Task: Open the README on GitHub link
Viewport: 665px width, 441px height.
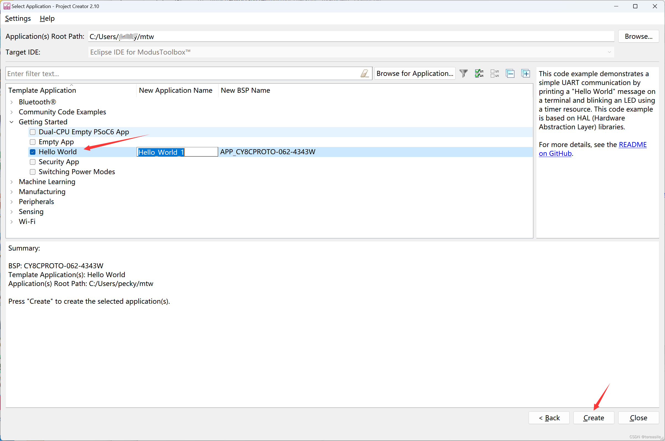Action: click(632, 145)
